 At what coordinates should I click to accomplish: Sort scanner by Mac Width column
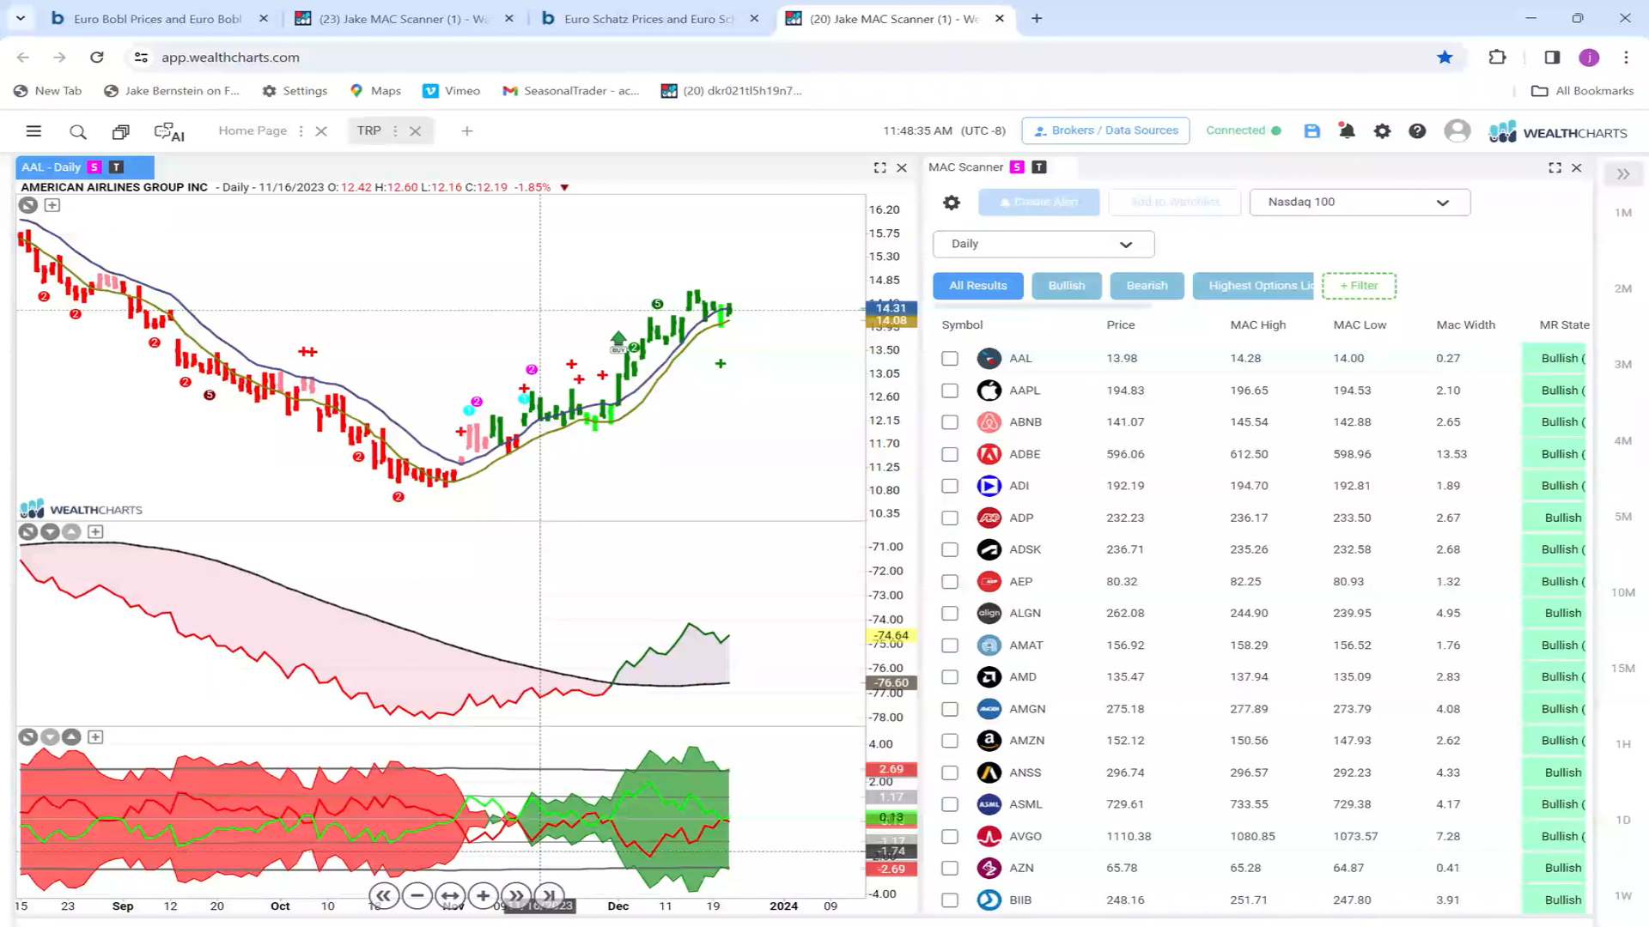(1466, 325)
